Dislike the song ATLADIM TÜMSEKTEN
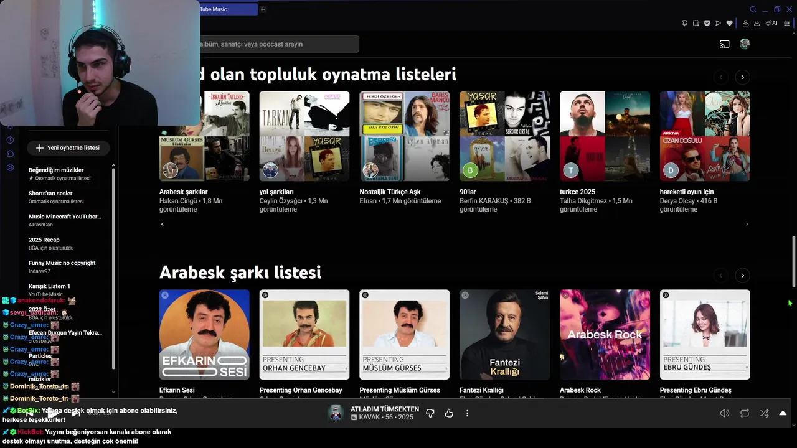 click(430, 413)
